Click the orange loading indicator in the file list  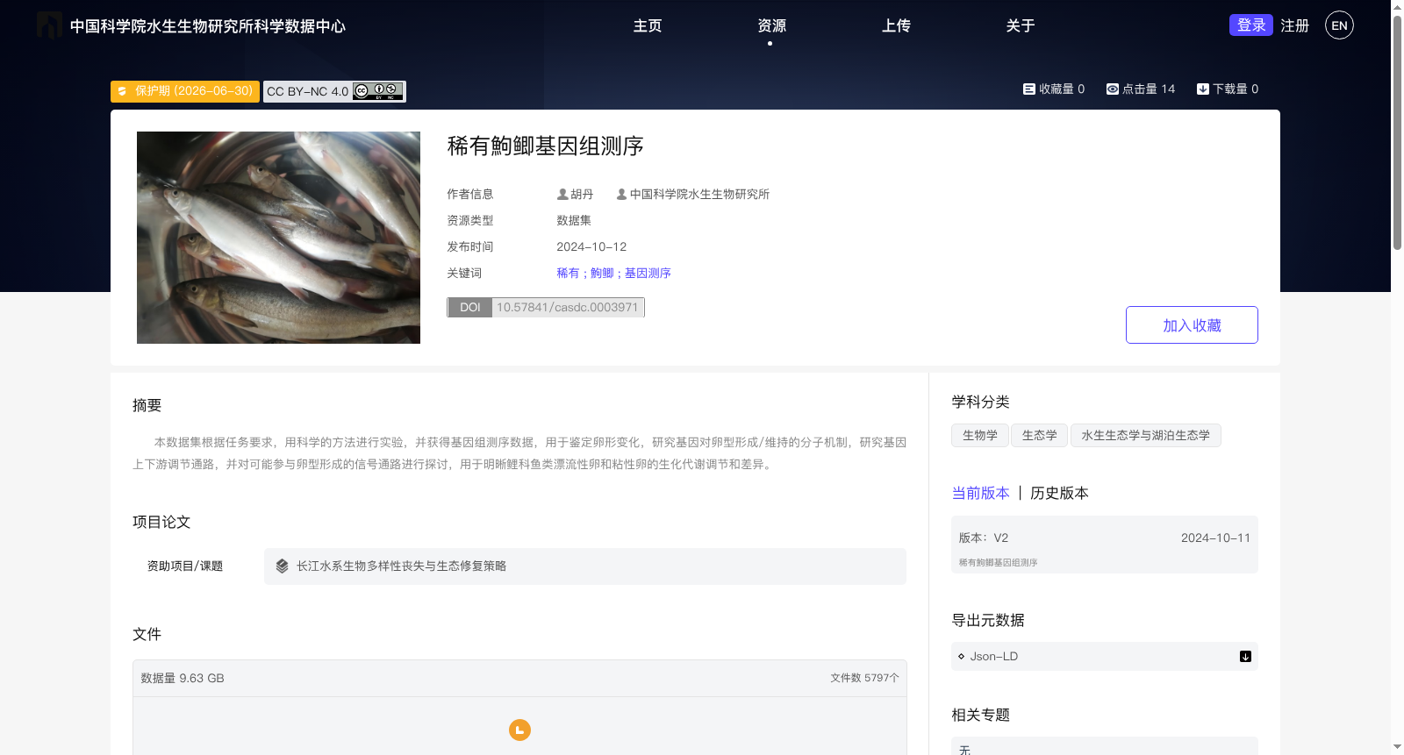519,730
